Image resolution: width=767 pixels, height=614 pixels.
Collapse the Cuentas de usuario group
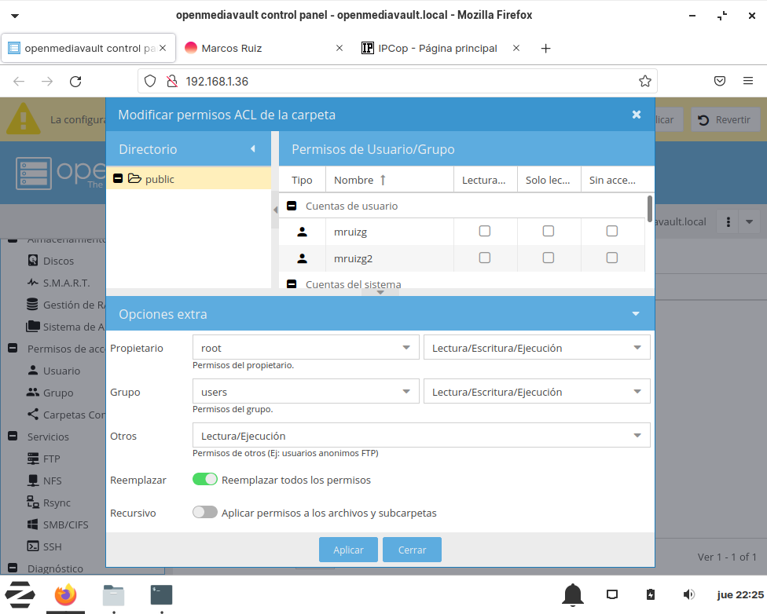(x=292, y=206)
